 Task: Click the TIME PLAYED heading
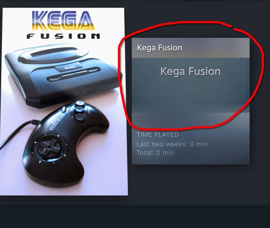click(157, 135)
